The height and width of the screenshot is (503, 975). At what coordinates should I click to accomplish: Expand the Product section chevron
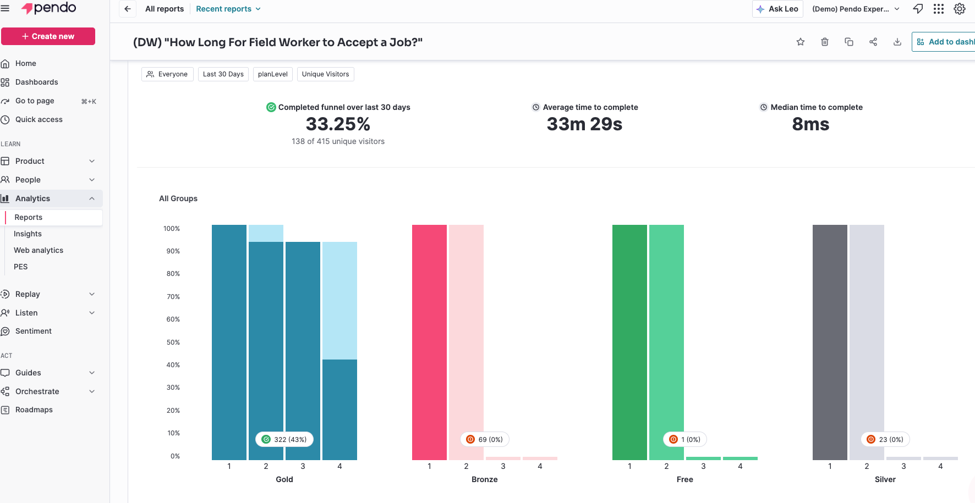coord(92,161)
